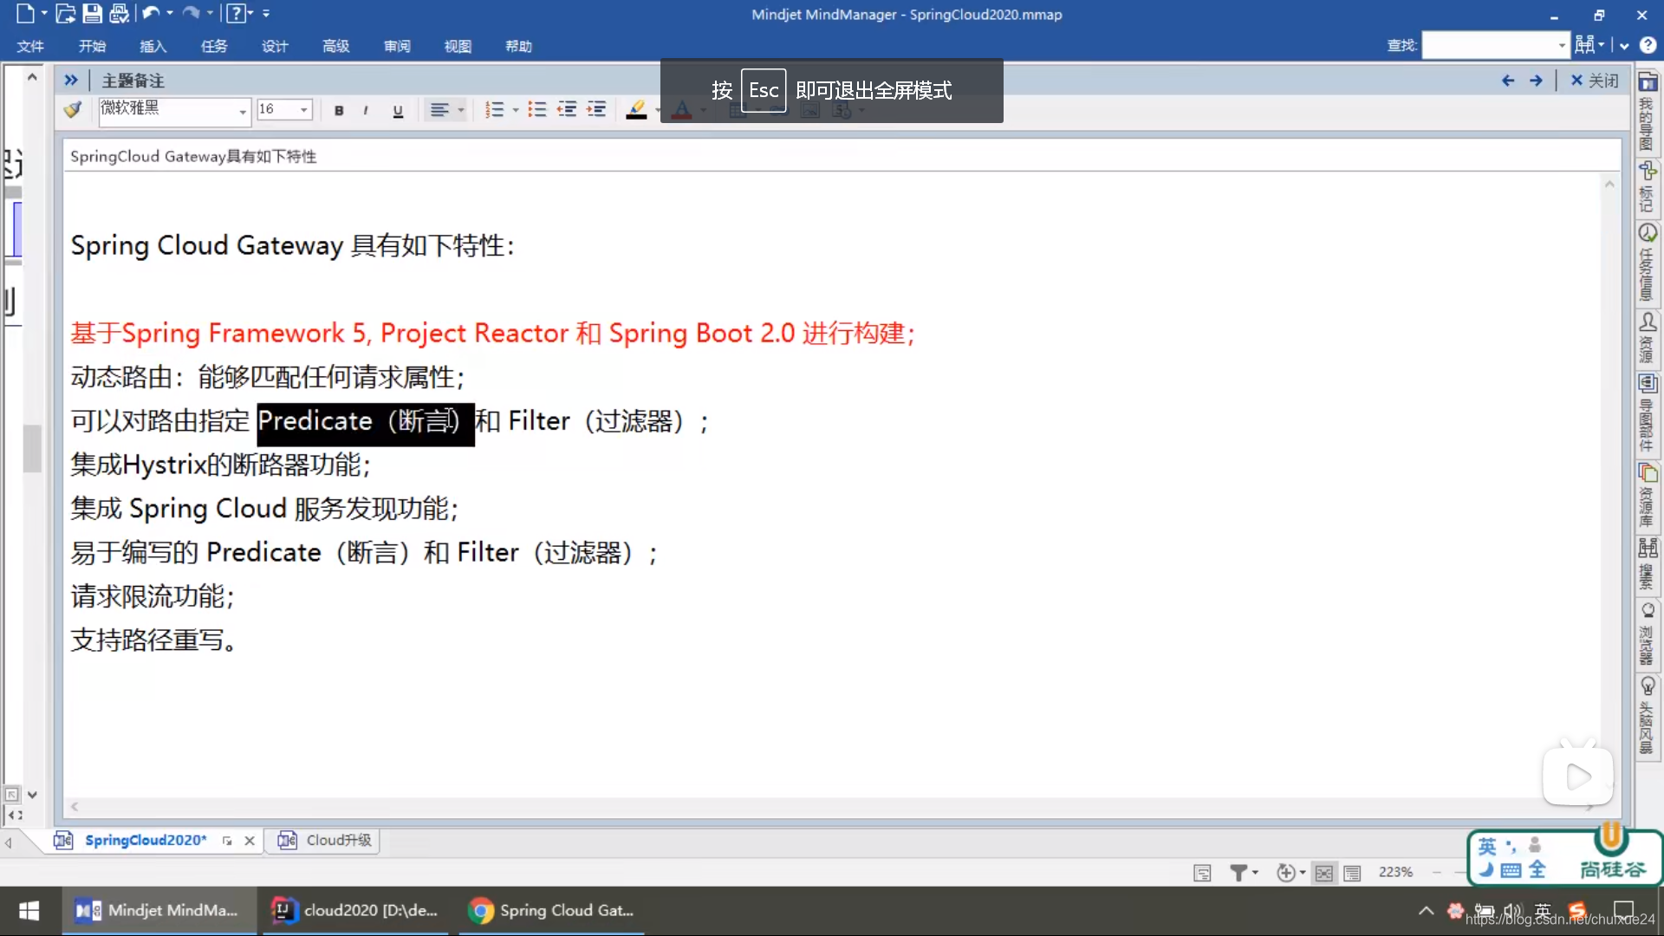Click the Underline formatting icon
The width and height of the screenshot is (1664, 936).
point(397,110)
